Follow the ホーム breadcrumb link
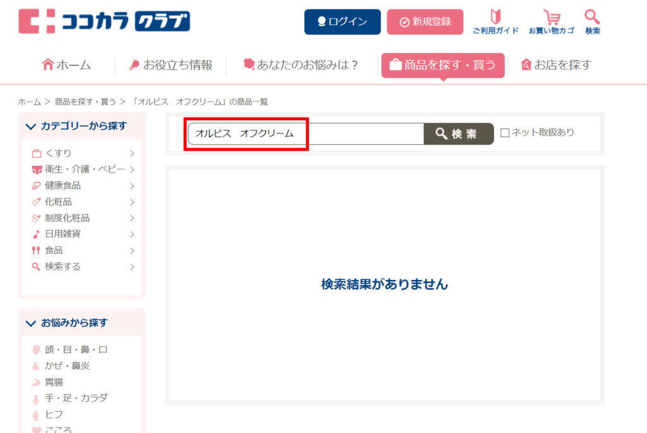This screenshot has height=433, width=647. (29, 102)
